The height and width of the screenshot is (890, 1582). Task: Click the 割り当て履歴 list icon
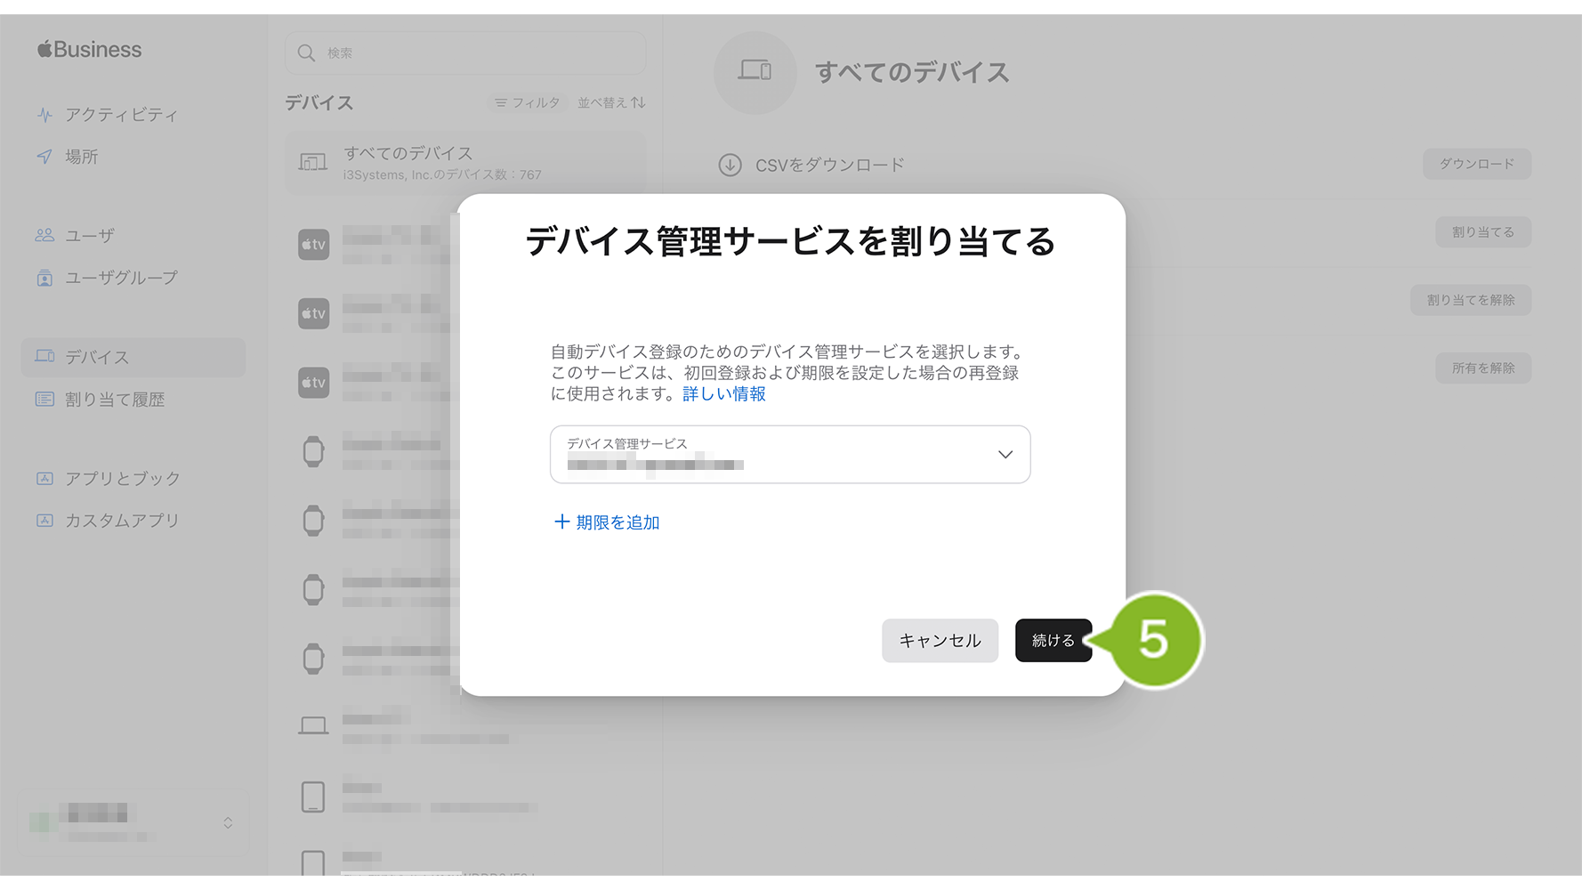click(44, 400)
